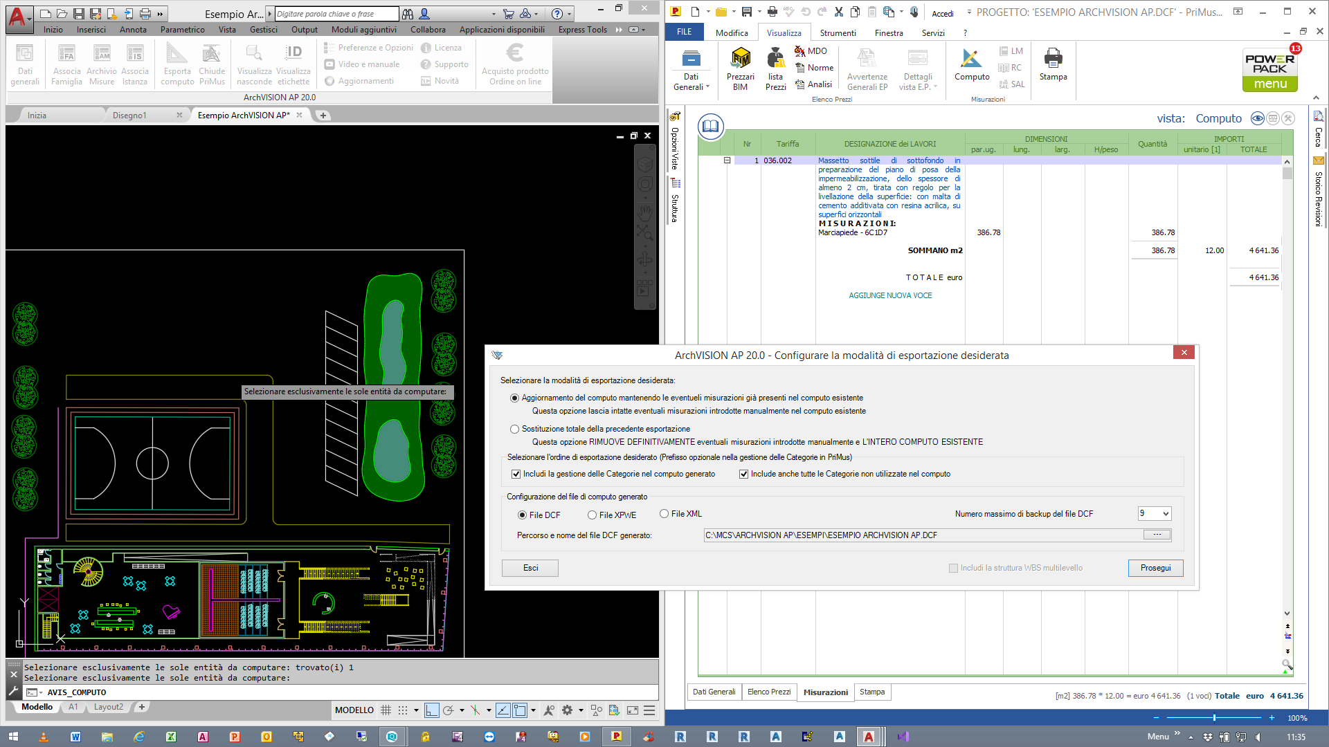The width and height of the screenshot is (1329, 747).
Task: Select Sostituzione totale della precedente esportazione
Action: coord(514,429)
